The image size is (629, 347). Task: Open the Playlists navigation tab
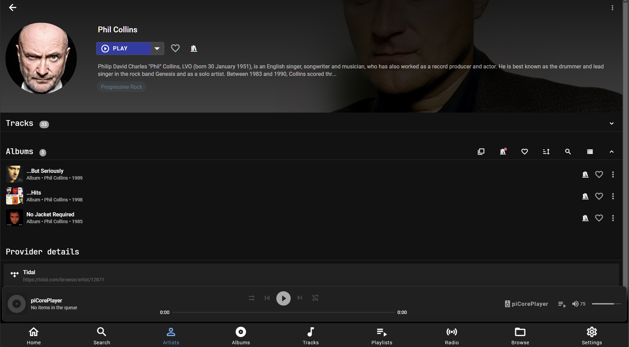(x=381, y=335)
